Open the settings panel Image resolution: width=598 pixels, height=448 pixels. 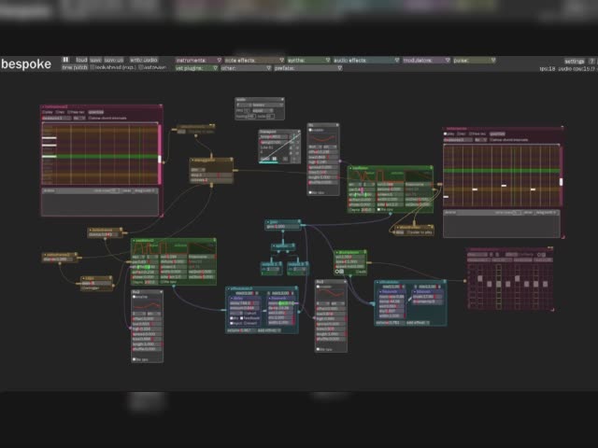(x=574, y=61)
